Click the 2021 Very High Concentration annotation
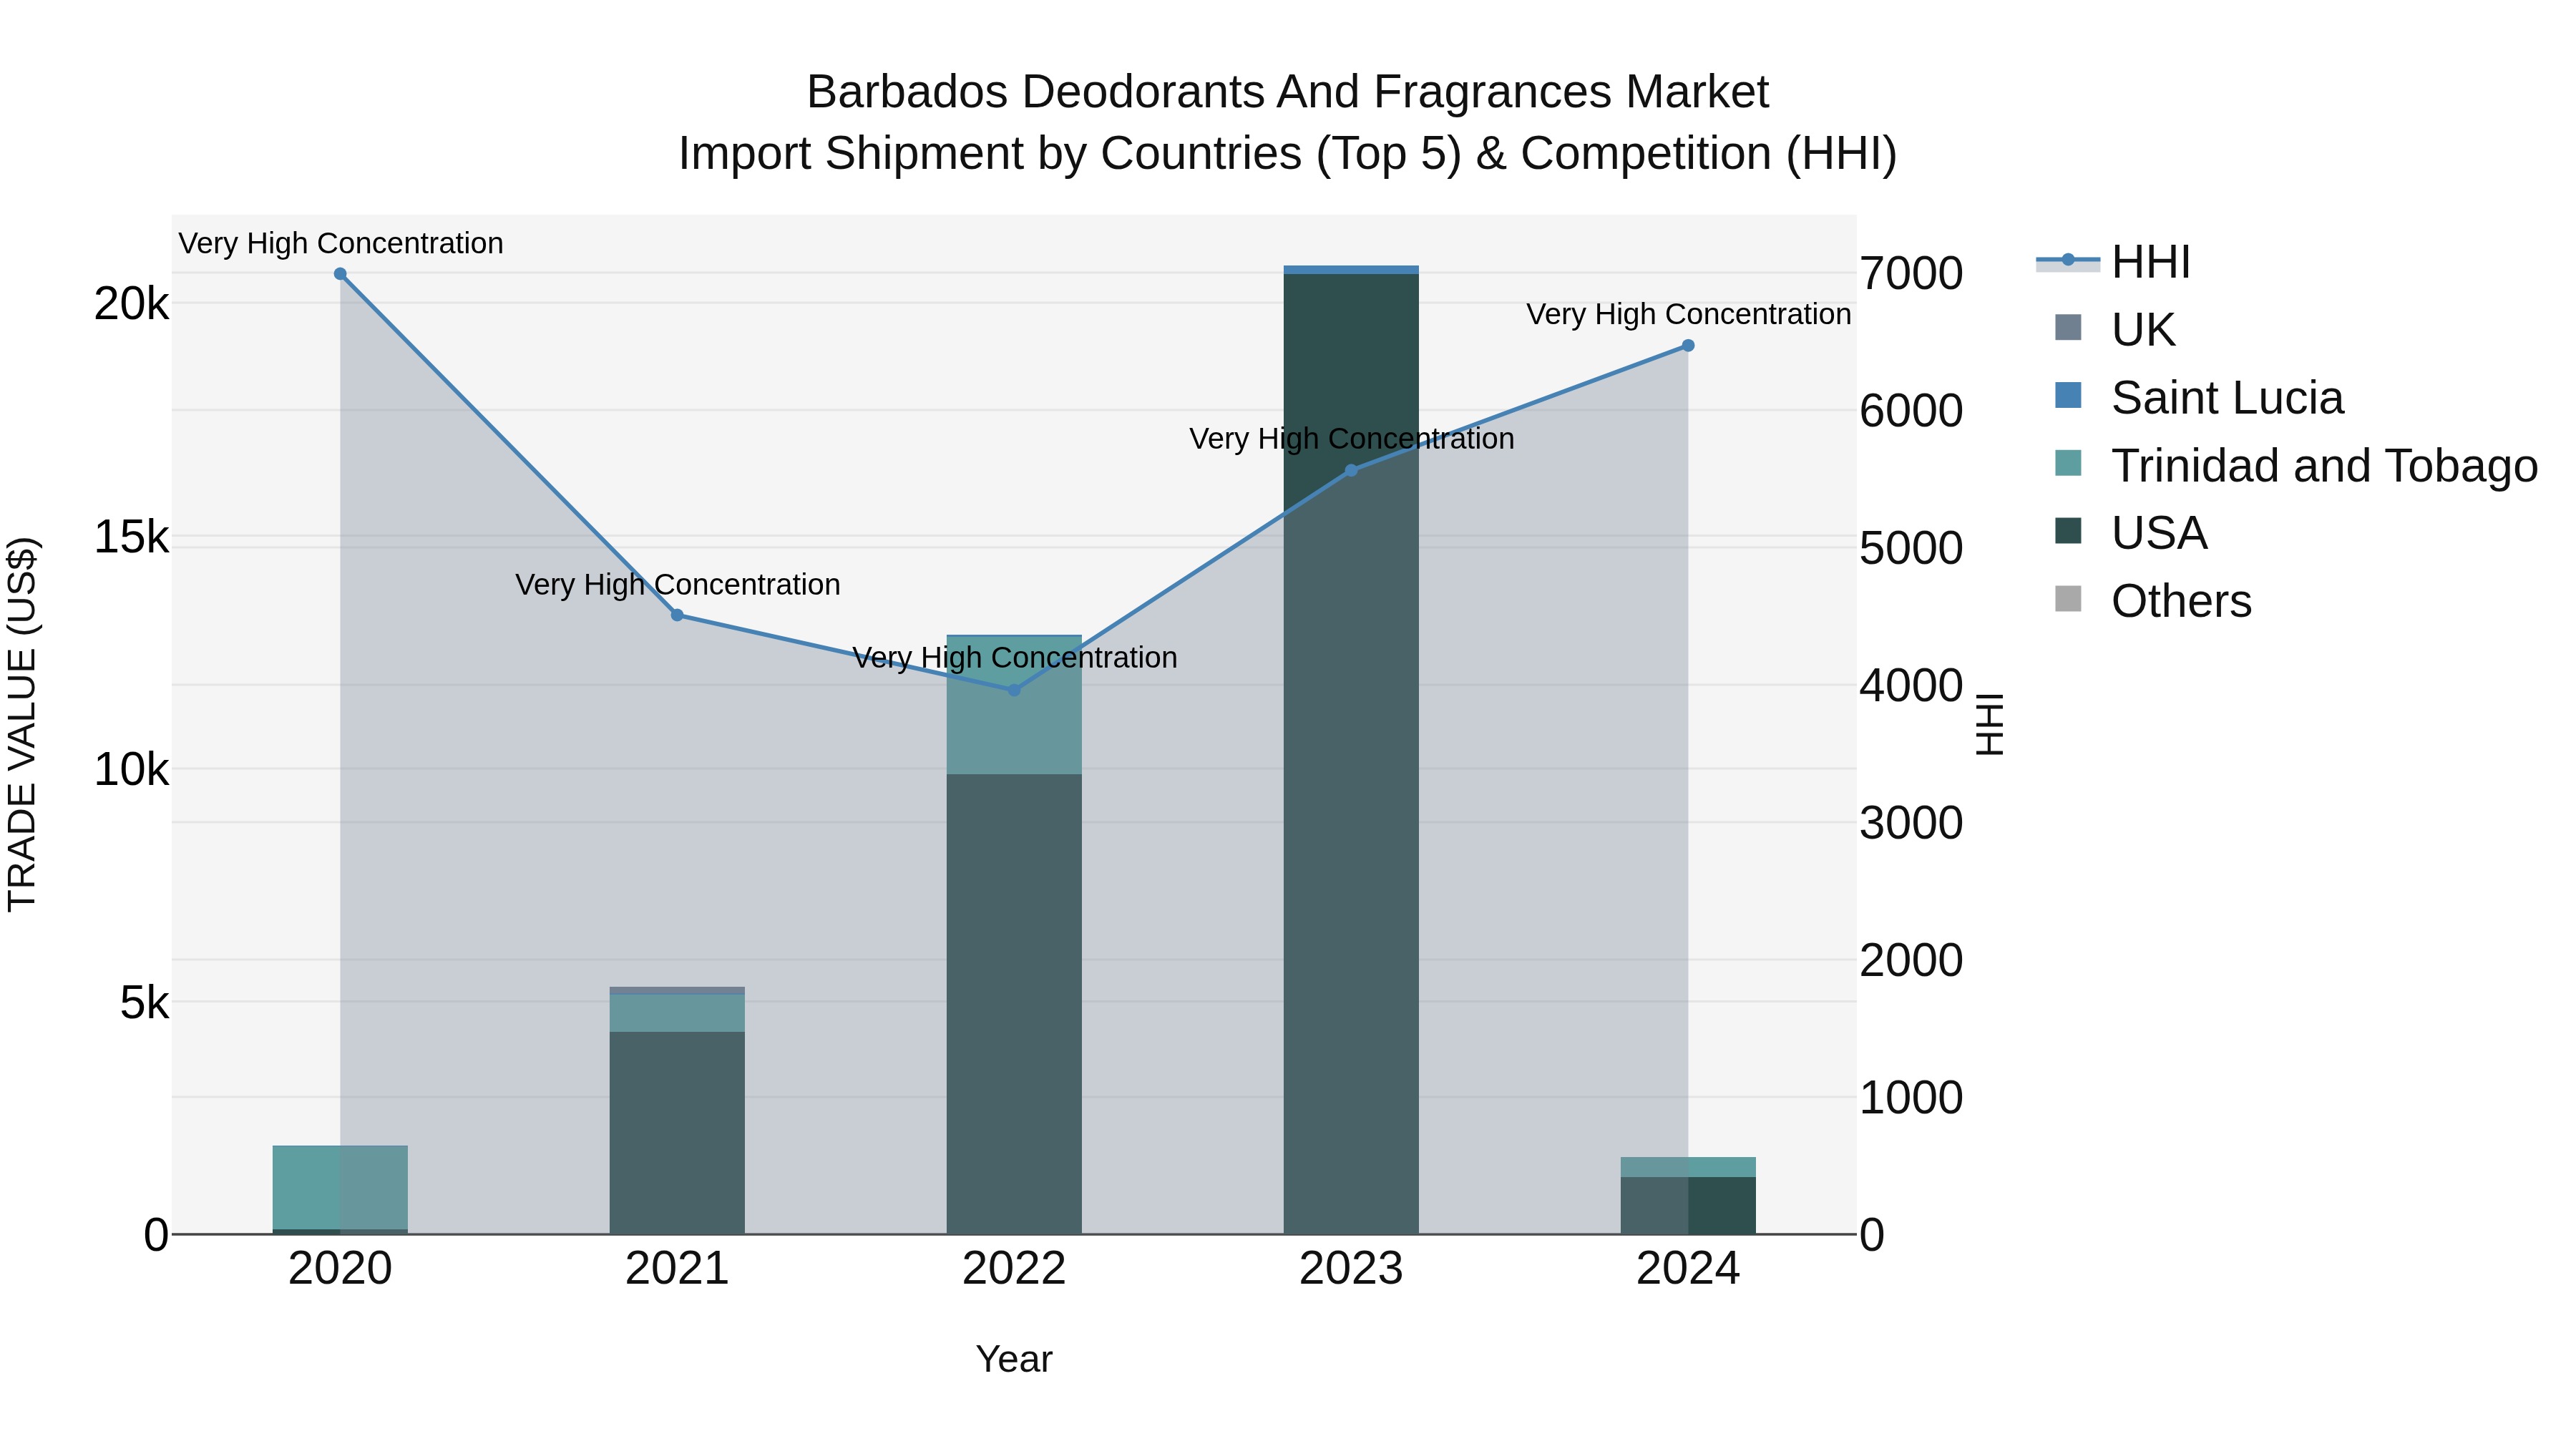 [x=678, y=584]
